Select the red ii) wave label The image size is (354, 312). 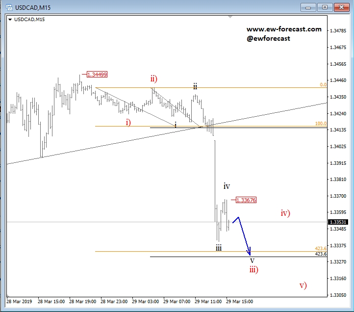pos(154,78)
